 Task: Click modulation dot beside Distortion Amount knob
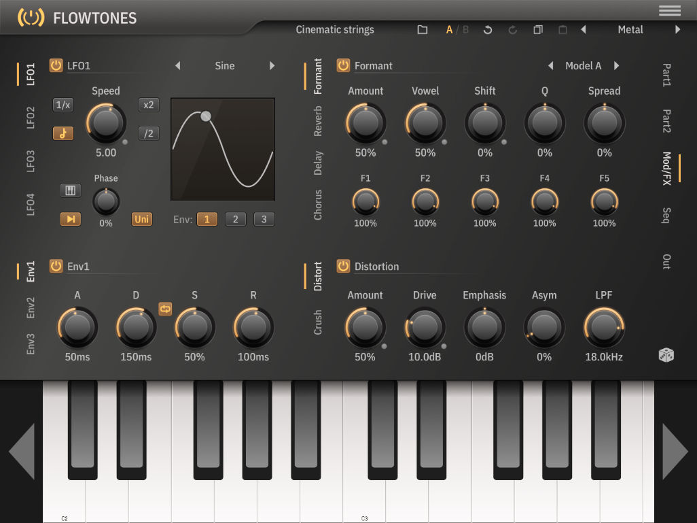[x=384, y=346]
